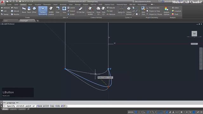Screen dimensions: 203x114
Task: Select the Loft surface tool
Action: pyautogui.click(x=4, y=11)
